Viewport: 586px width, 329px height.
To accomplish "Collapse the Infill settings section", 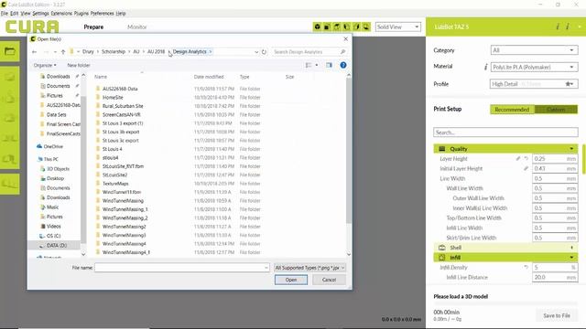I will click(x=505, y=258).
